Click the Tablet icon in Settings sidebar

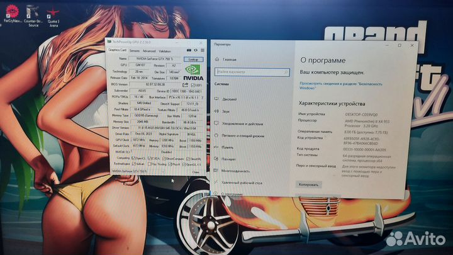click(216, 159)
